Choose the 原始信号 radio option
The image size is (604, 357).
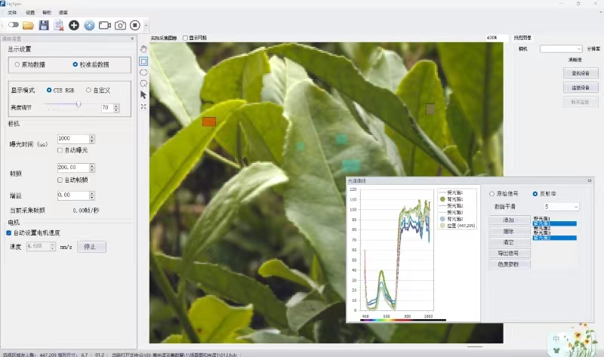tap(492, 193)
